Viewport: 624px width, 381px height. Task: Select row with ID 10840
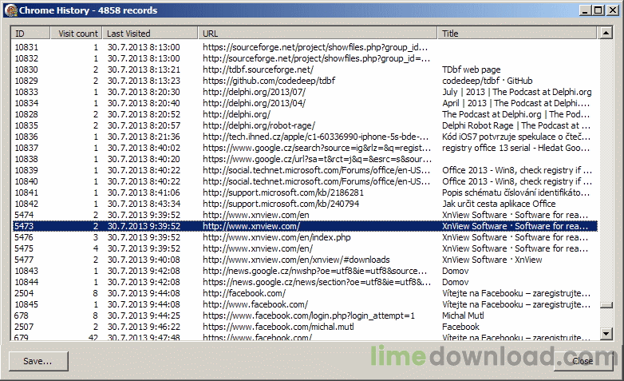[305, 181]
